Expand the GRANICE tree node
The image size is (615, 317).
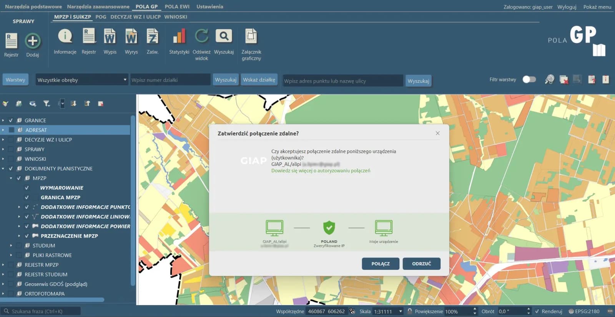pyautogui.click(x=3, y=120)
